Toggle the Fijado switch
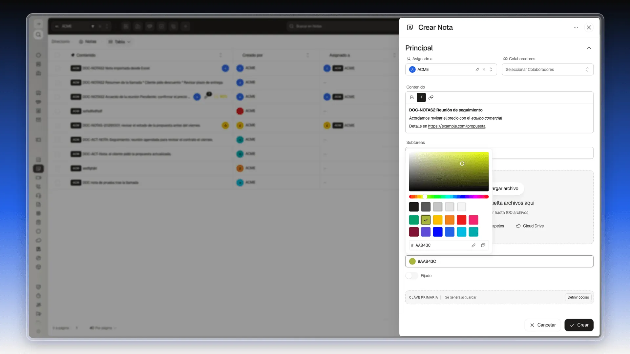Viewport: 630px width, 354px height. (x=412, y=276)
